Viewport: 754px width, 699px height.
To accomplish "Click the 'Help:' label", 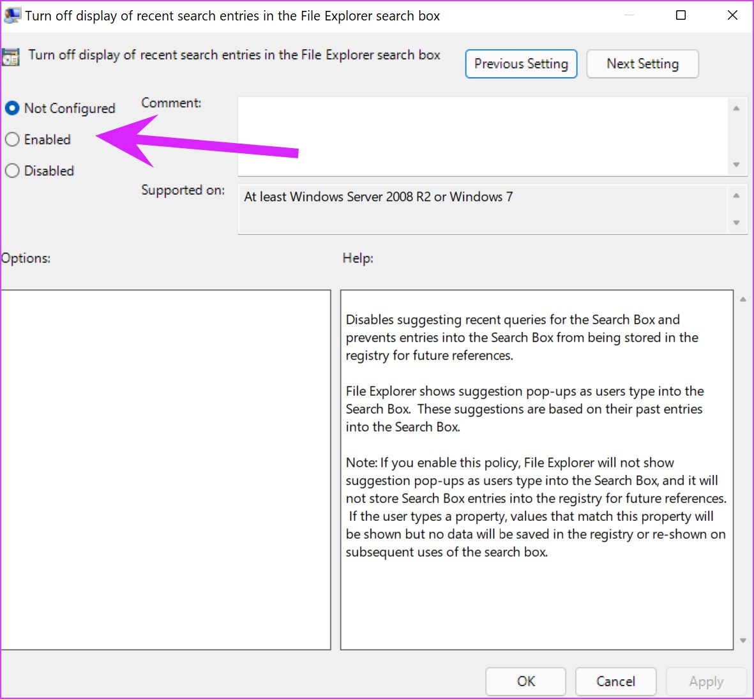I will [358, 258].
